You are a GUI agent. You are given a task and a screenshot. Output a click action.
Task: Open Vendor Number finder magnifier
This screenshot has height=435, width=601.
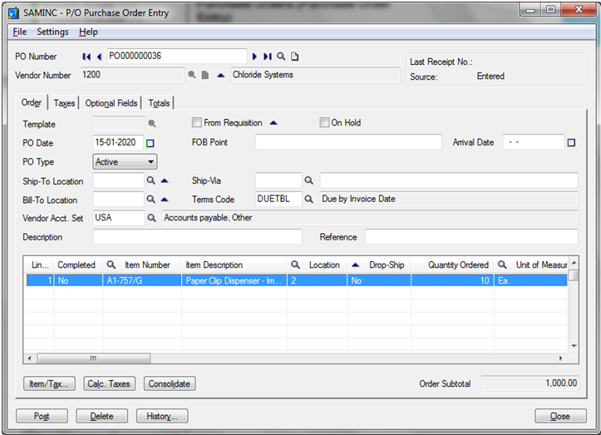point(192,75)
